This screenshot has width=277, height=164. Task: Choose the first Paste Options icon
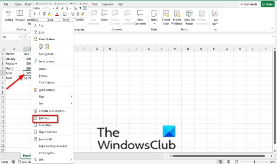pos(41,46)
